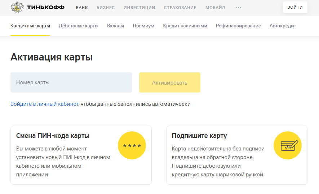Click the Tinkoff crest logo icon
Viewport: 319px width, 194px height.
[17, 7]
